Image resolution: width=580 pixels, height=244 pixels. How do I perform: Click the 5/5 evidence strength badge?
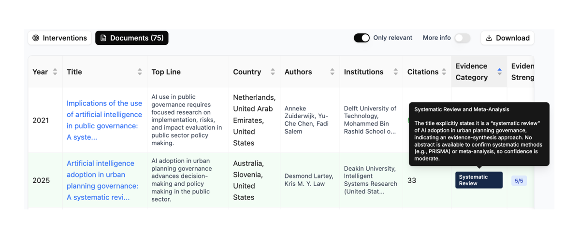519,181
